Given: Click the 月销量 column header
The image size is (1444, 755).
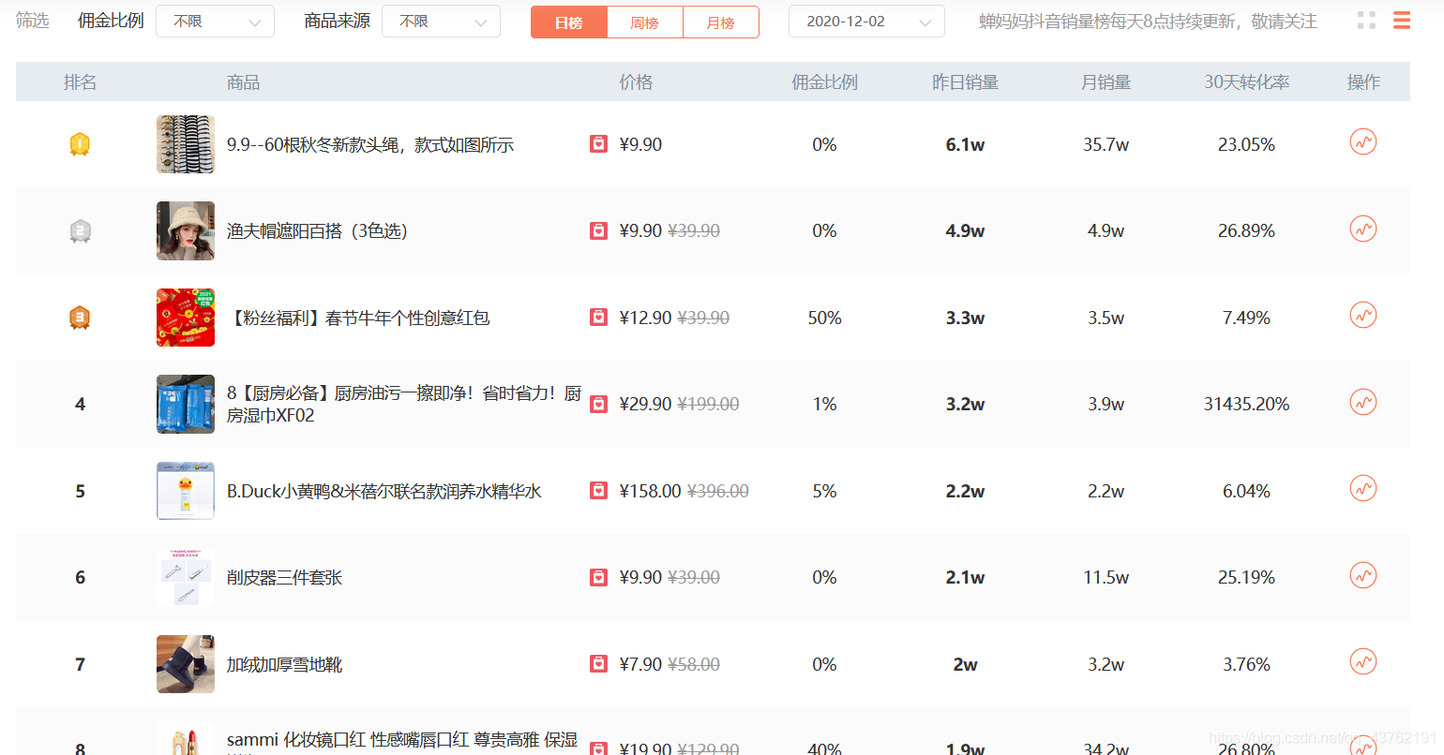Looking at the screenshot, I should 1106,82.
